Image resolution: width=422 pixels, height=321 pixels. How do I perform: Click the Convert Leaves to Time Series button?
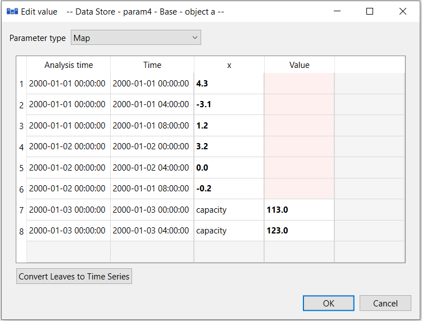point(74,276)
